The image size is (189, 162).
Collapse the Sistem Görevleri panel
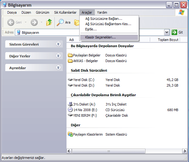tap(58, 44)
